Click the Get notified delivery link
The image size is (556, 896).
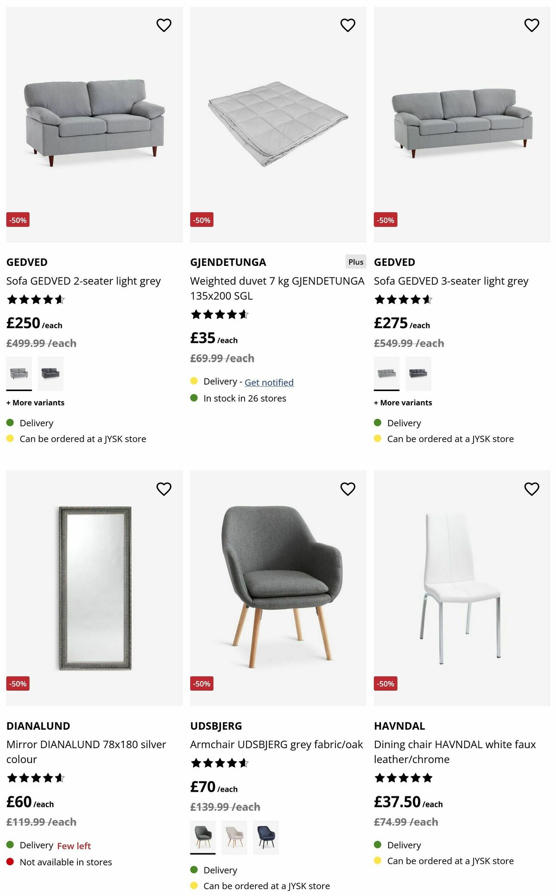coord(269,382)
